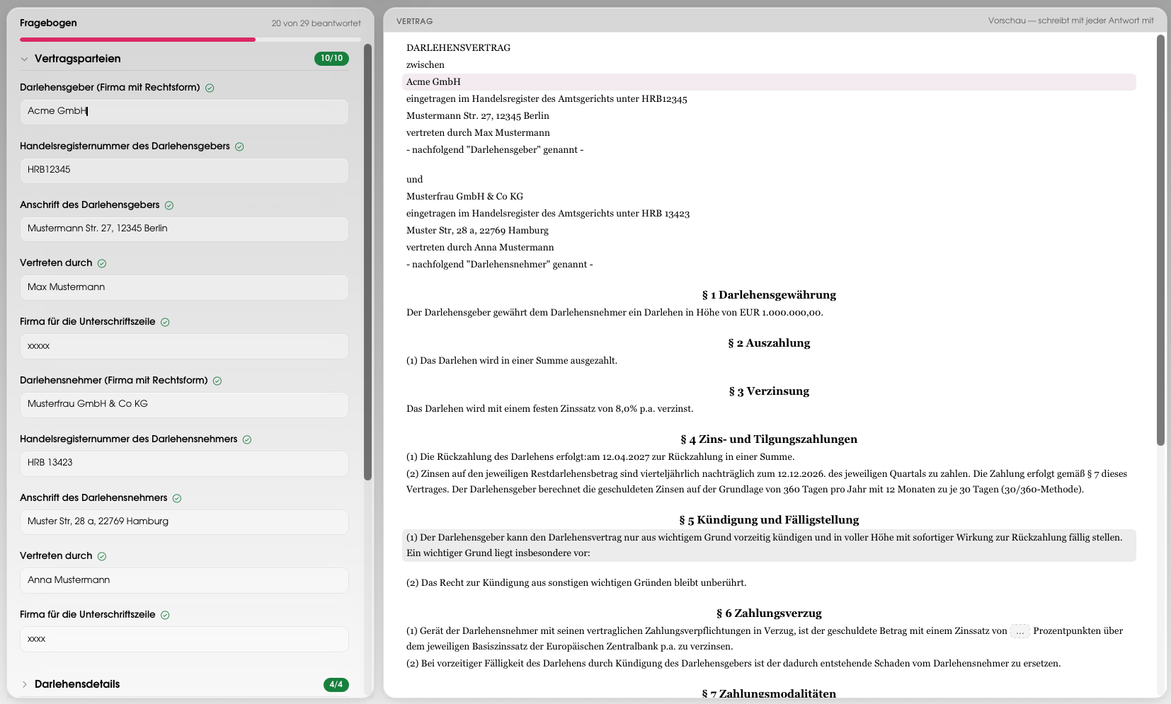Screen dimensions: 1171x704
Task: Click the "..." placeholder in § 6 Zahlungsverzug
Action: click(1020, 631)
